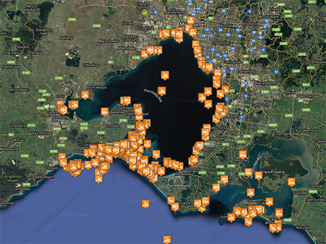Click the flag marker on the Western Port Bay label

click(248, 172)
